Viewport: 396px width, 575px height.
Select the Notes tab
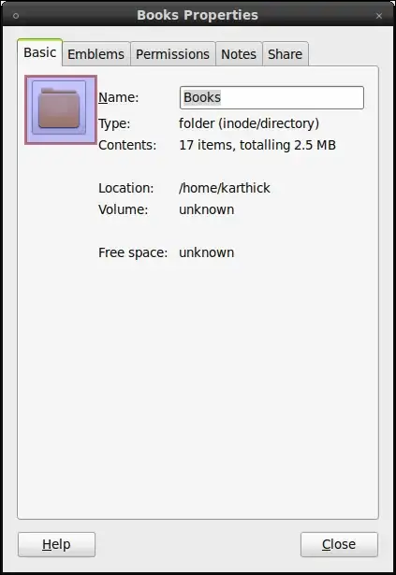coord(239,54)
